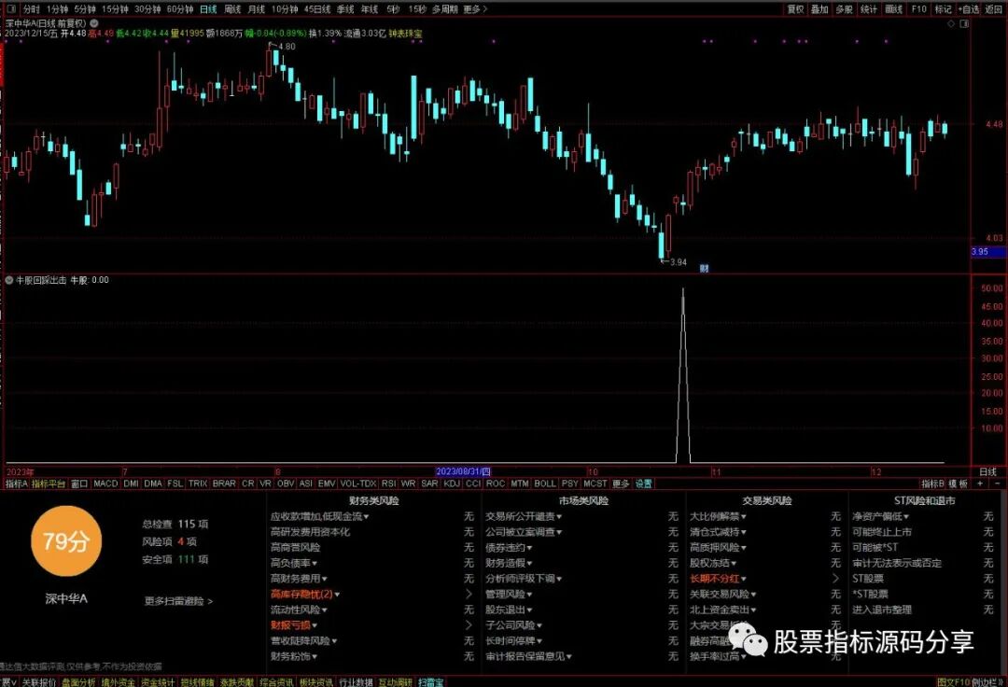Click the 财 marker under the candlestick chart
1008x687 pixels.
704,268
